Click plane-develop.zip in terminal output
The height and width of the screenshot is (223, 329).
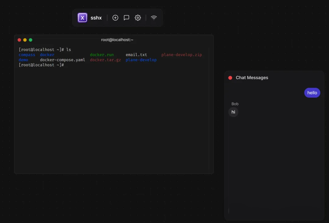182,55
